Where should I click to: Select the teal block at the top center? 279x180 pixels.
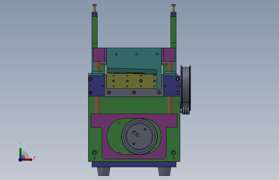pyautogui.click(x=134, y=60)
